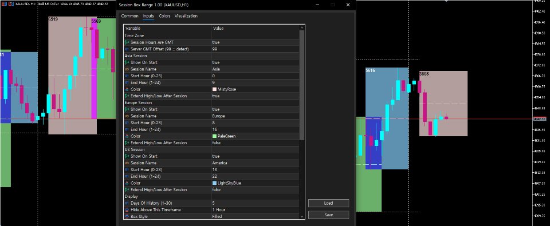550x226 pixels.
Task: Switch to the Inputs tab
Action: click(x=148, y=16)
